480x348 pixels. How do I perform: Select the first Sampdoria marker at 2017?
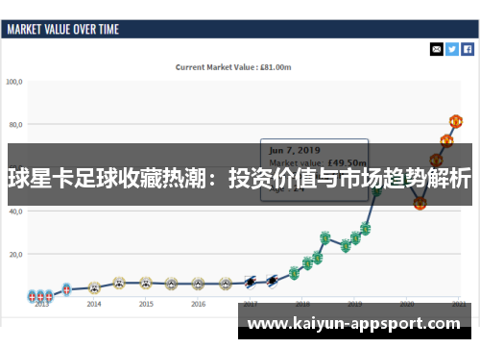pos(251,283)
